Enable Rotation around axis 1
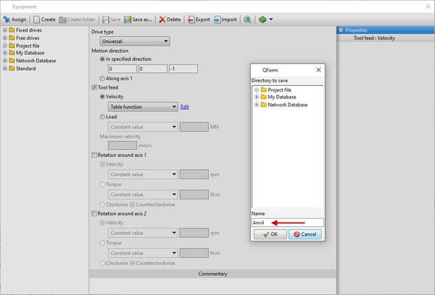435x295 pixels. (95, 155)
